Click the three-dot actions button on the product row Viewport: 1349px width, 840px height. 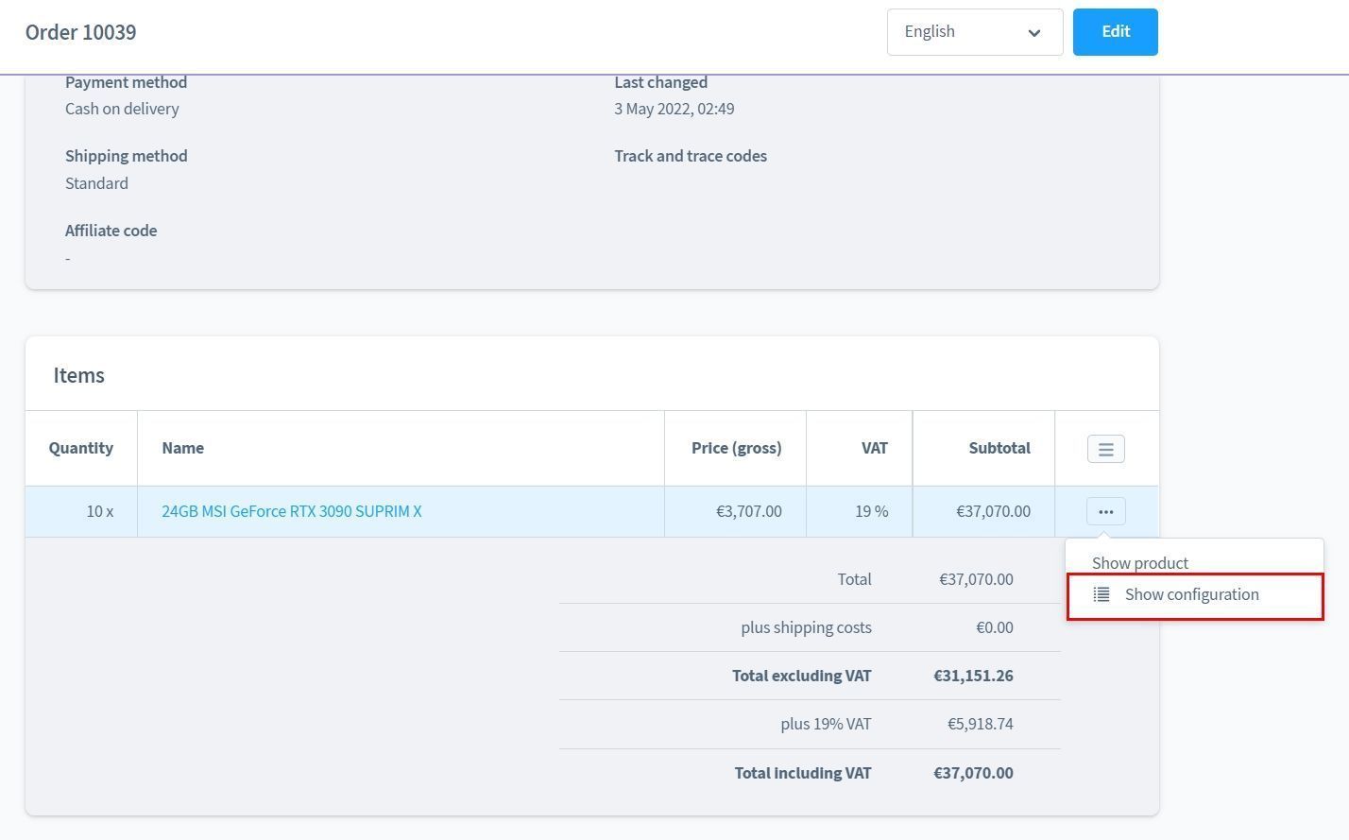(1105, 512)
